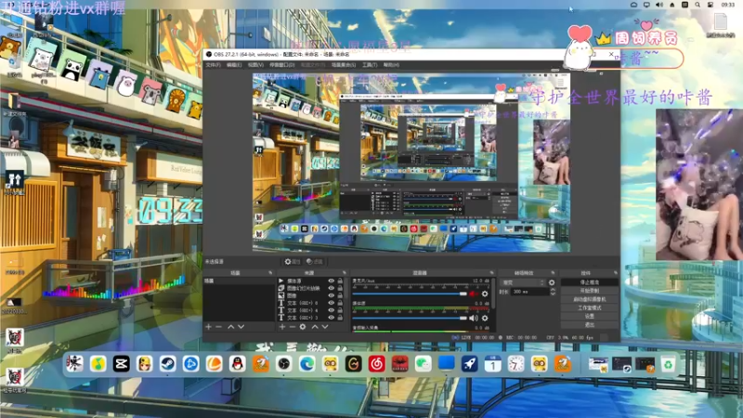Hide the 媒体源 source with its eye icon
Image resolution: width=743 pixels, height=418 pixels.
coord(332,281)
